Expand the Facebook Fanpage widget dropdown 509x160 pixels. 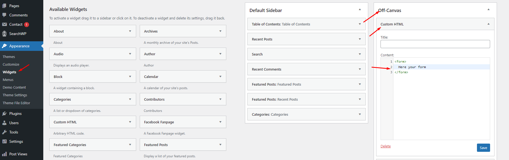220,122
